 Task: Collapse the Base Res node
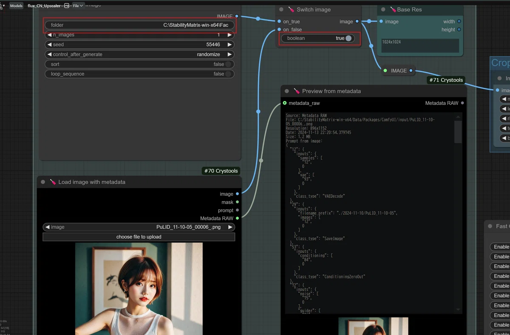click(x=383, y=9)
